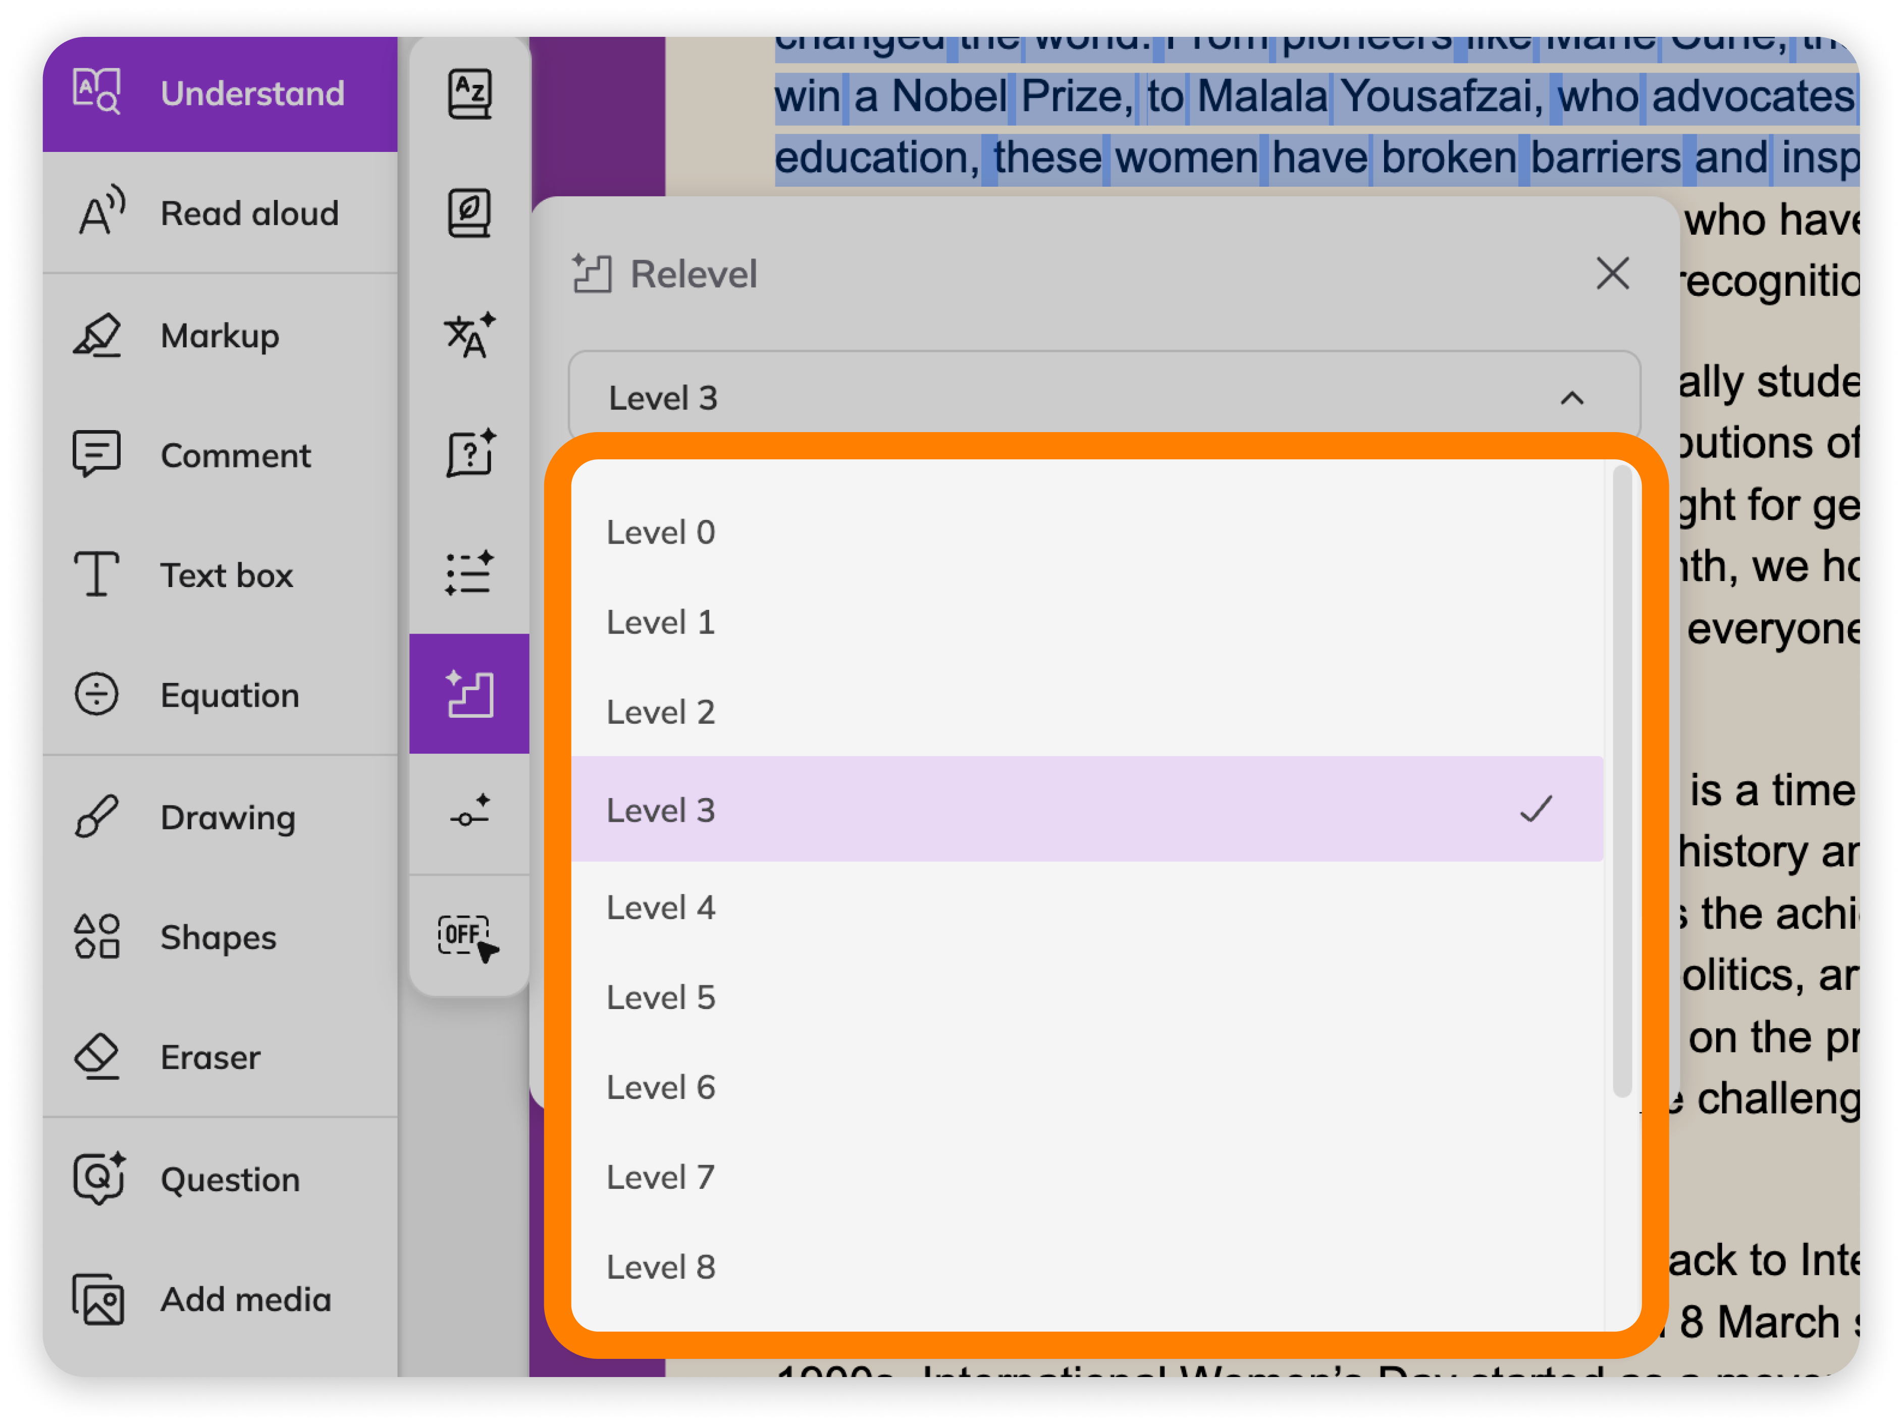
Task: Activate the Drawing tool
Action: pyautogui.click(x=220, y=817)
